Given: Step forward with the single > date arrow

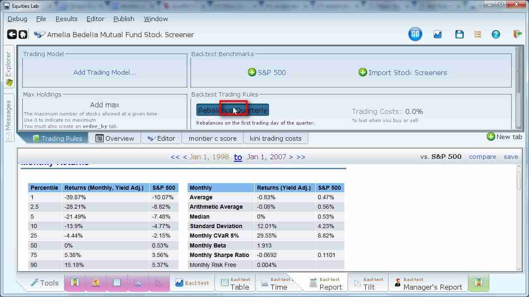Looking at the screenshot, I should tap(291, 157).
